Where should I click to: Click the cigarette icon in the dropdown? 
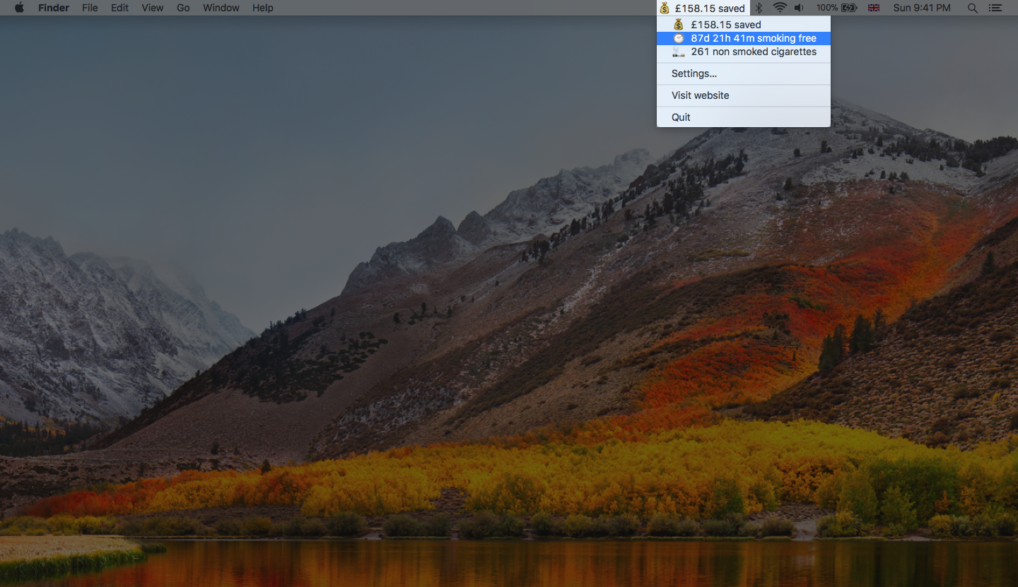[x=679, y=52]
